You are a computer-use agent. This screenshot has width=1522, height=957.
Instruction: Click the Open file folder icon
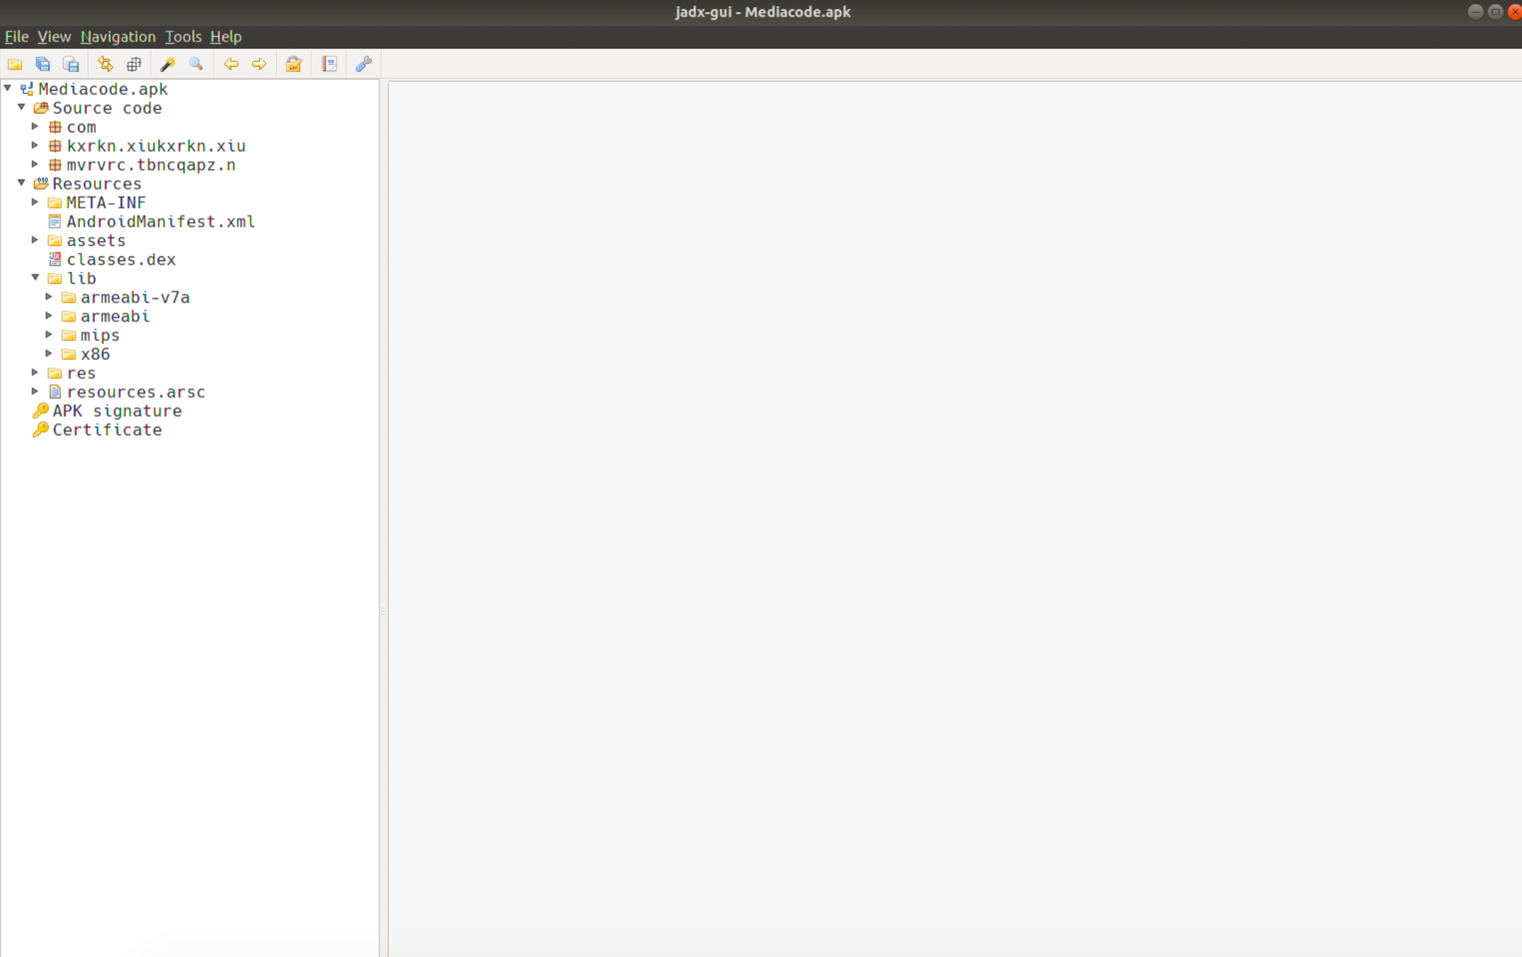pyautogui.click(x=15, y=64)
